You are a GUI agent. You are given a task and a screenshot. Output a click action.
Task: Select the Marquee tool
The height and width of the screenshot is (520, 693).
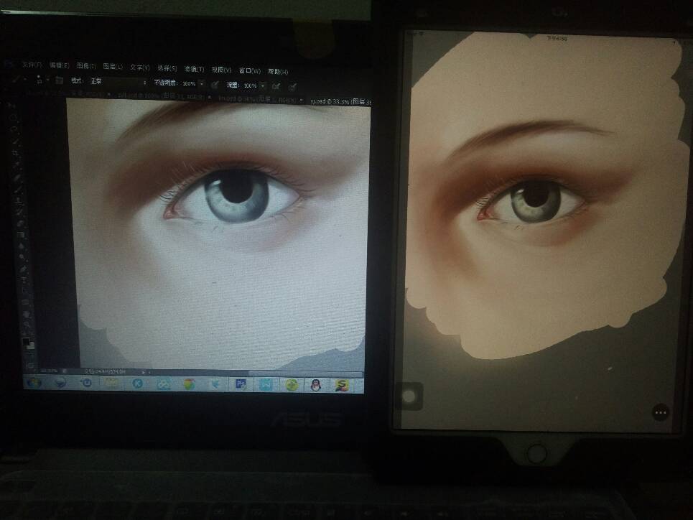(12, 118)
